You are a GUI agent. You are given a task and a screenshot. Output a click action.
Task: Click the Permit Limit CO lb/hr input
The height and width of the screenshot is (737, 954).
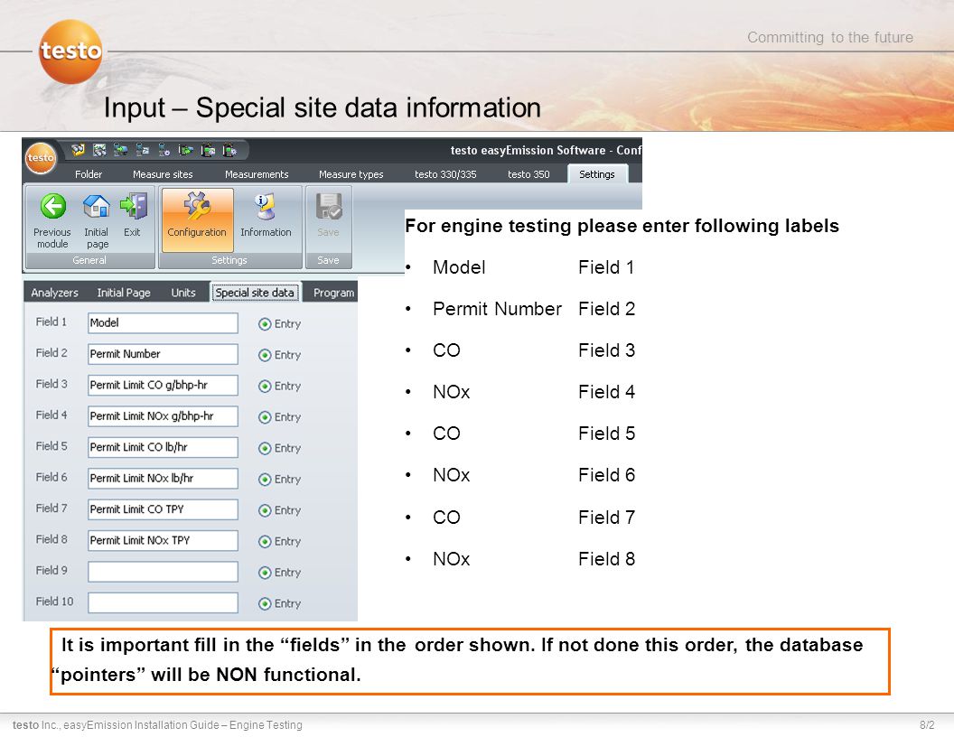(163, 447)
